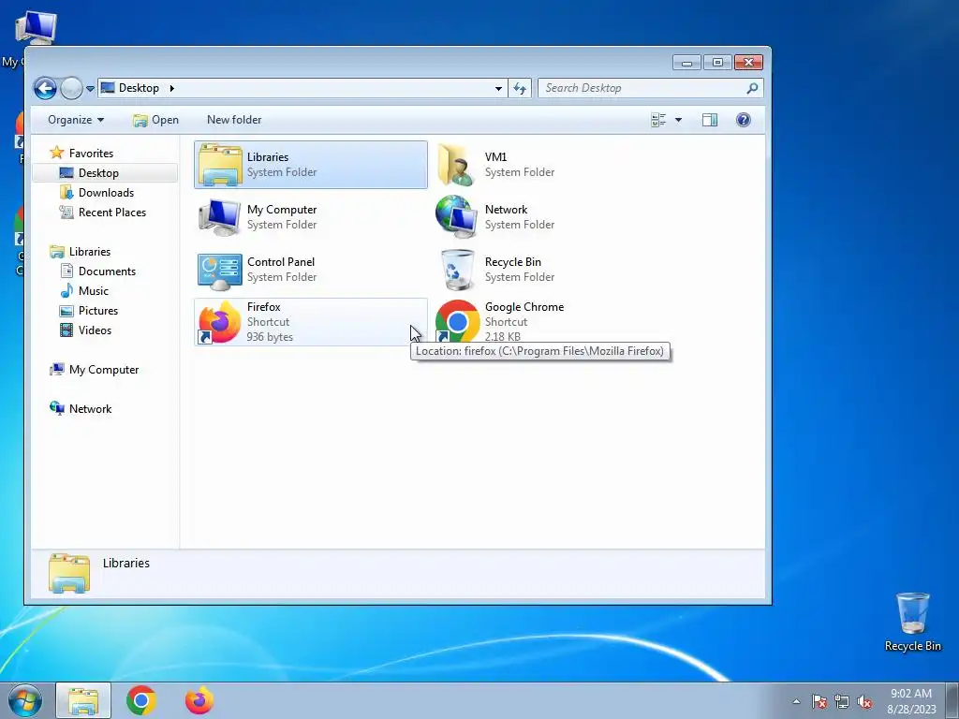The height and width of the screenshot is (719, 959).
Task: Click the network status tray icon
Action: coord(842,701)
